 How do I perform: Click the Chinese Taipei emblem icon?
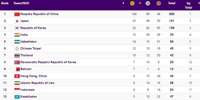tap(17, 49)
